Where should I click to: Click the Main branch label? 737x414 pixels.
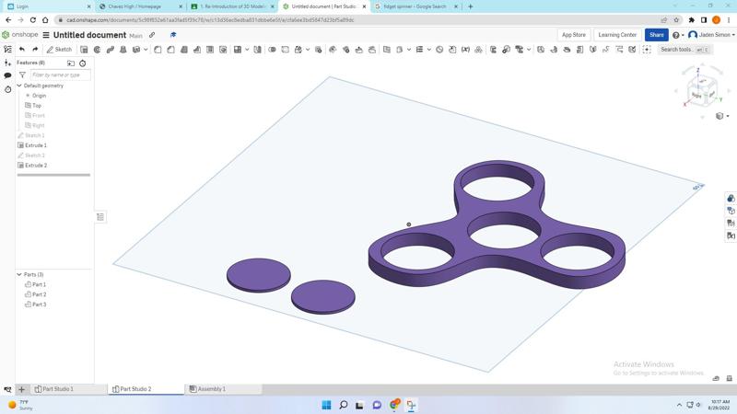click(135, 36)
